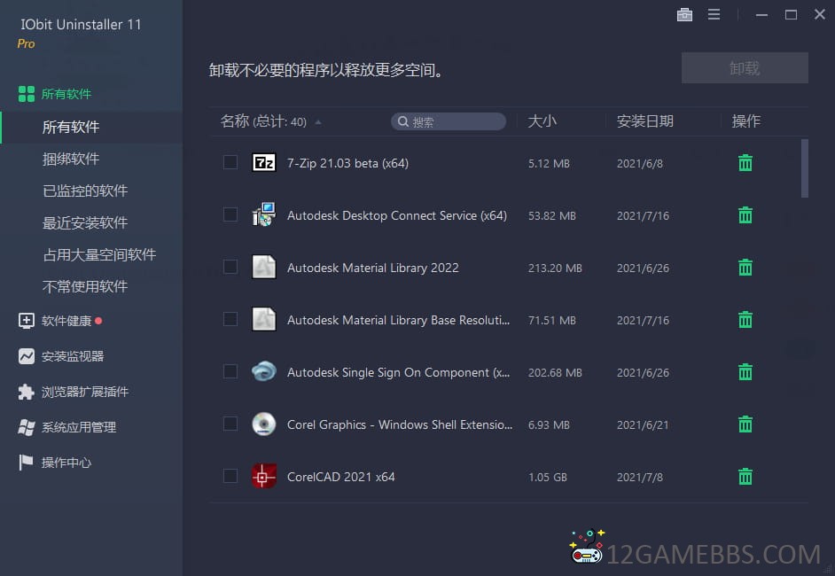
Task: Click the 1.05 GB size value
Action: (548, 478)
